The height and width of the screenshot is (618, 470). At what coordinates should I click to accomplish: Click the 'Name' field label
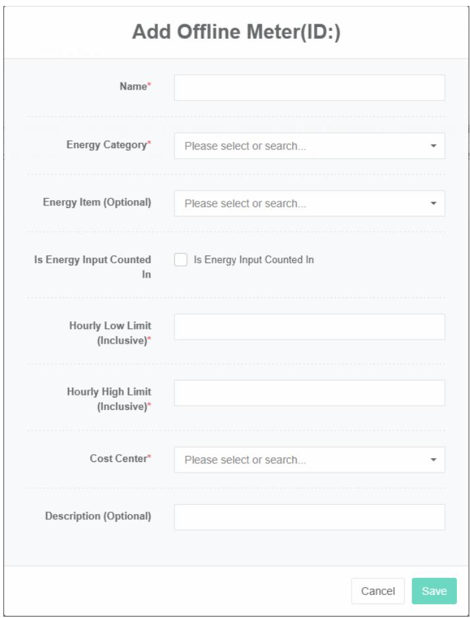point(133,86)
